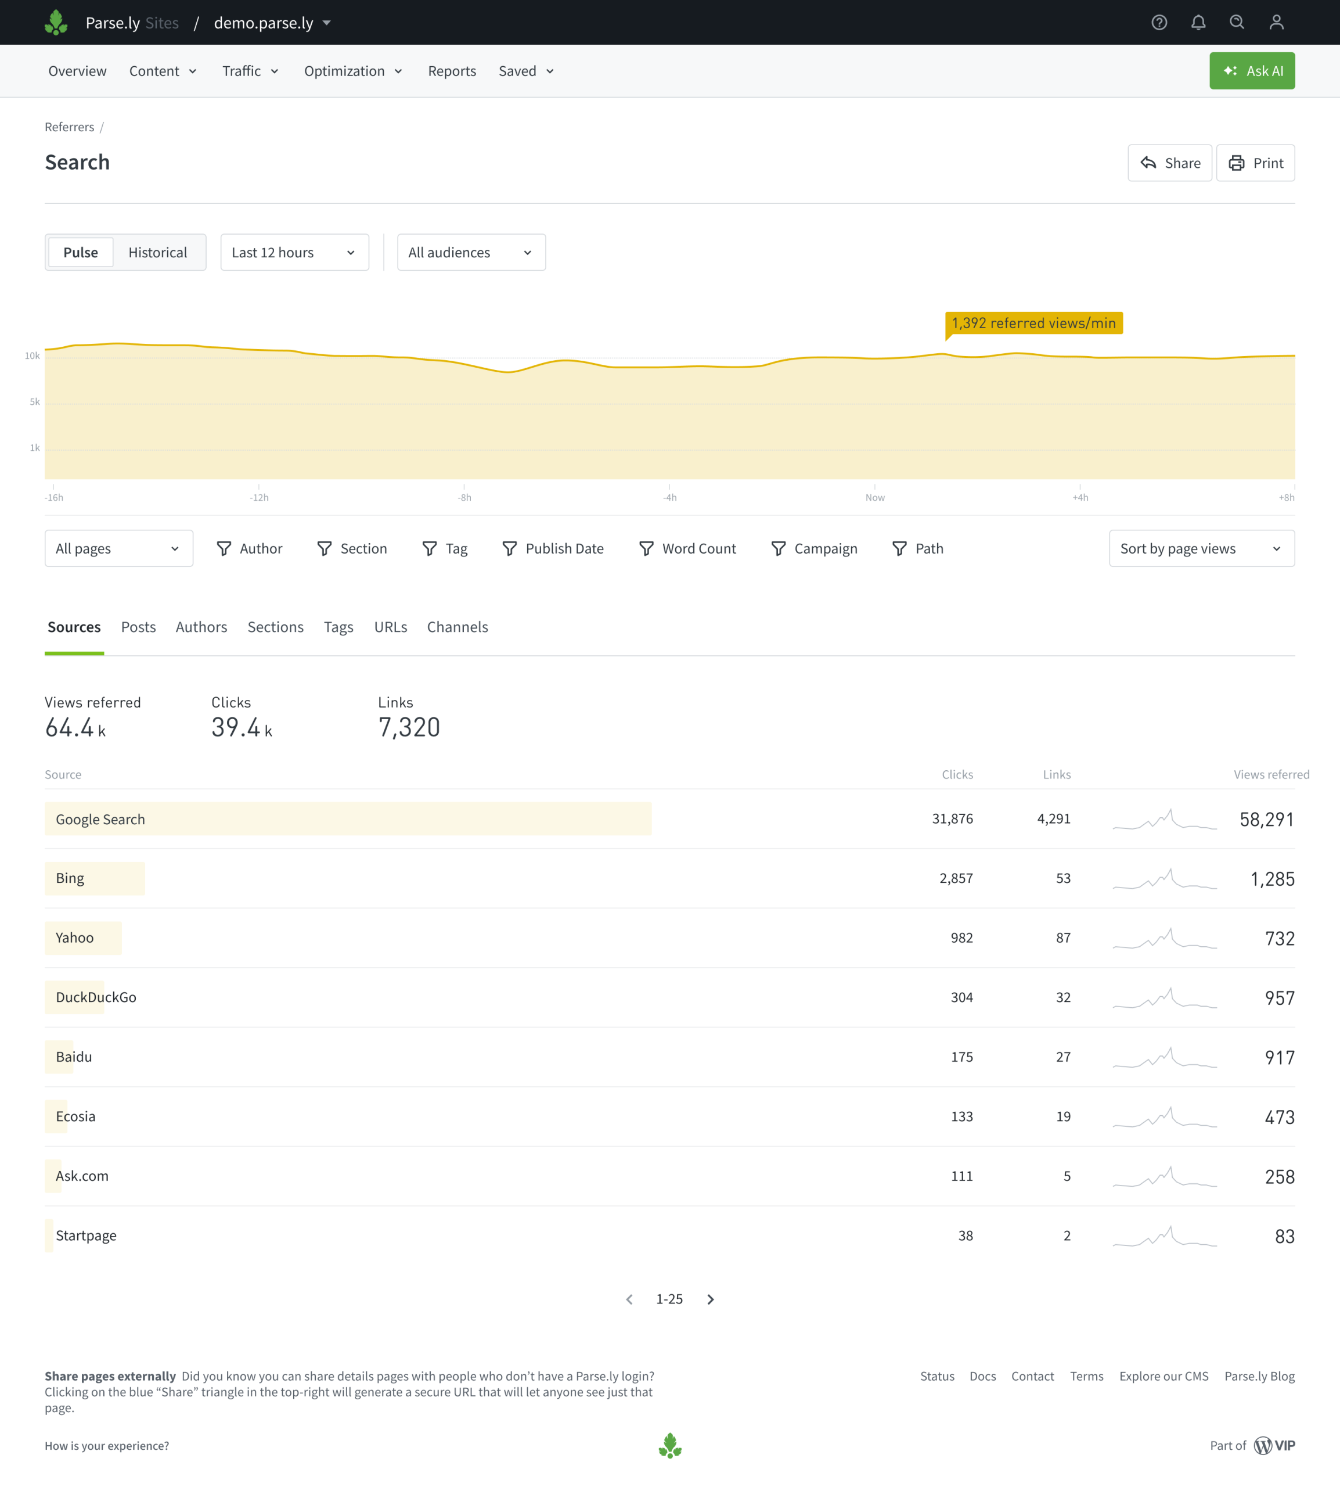
Task: Open Sort by page views dropdown
Action: (x=1201, y=549)
